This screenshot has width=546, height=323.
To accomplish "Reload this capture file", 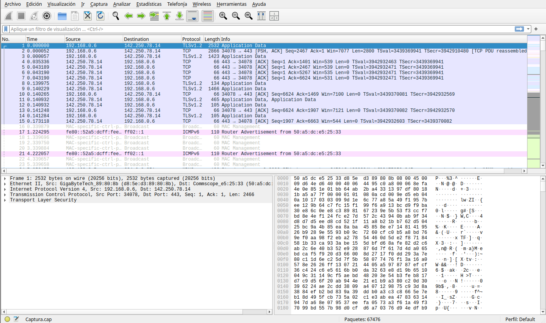I will (x=100, y=16).
